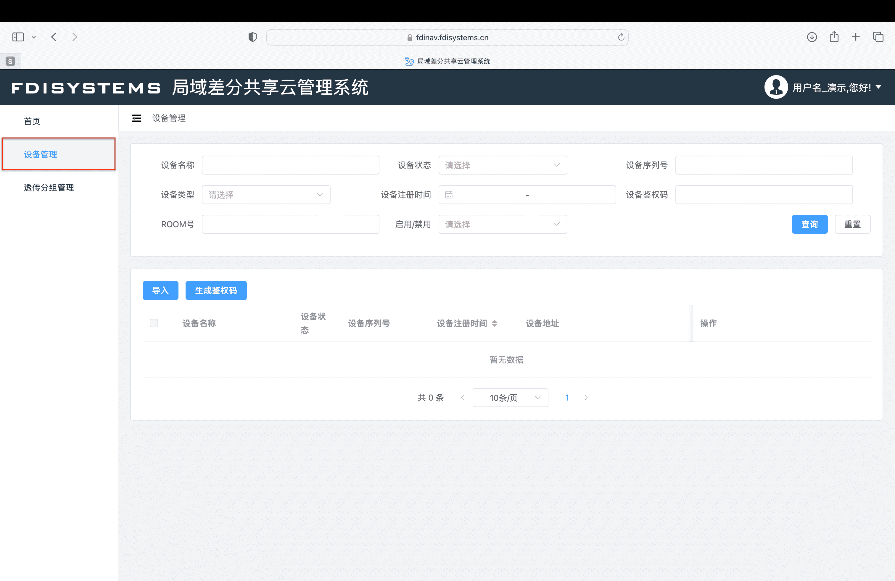
Task: Open the privacy shield icon
Action: [252, 37]
